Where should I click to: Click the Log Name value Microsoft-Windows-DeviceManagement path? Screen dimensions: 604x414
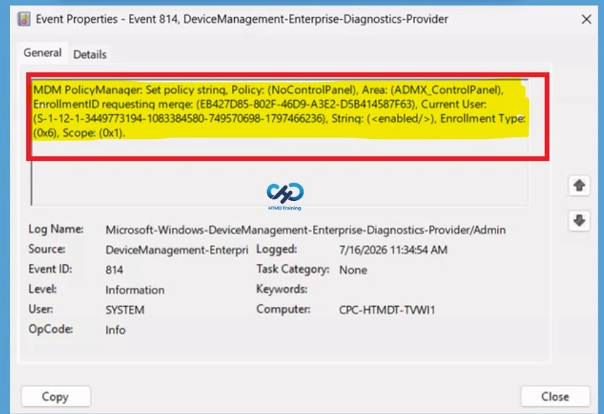pyautogui.click(x=305, y=230)
